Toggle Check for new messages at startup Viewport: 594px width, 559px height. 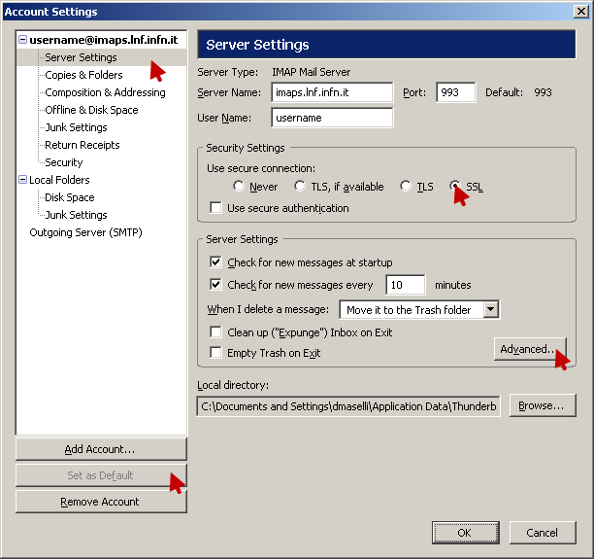pyautogui.click(x=215, y=262)
